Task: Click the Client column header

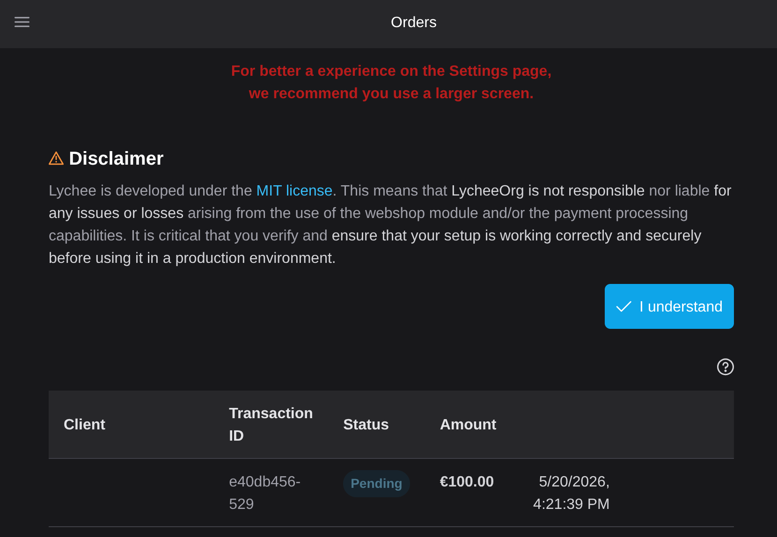Action: [84, 424]
